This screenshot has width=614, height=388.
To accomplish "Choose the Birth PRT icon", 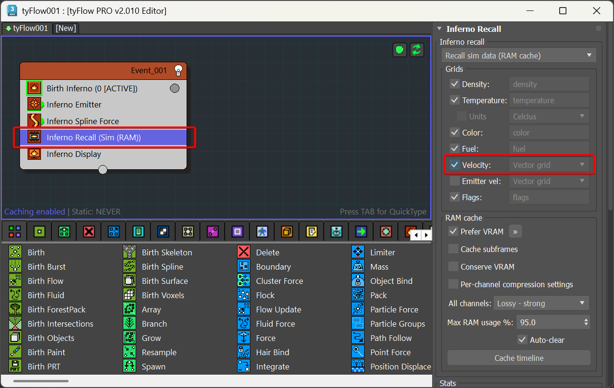I will tap(15, 367).
